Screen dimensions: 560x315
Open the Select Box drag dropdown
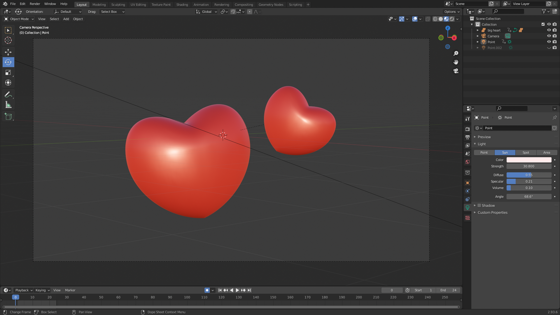click(x=112, y=12)
